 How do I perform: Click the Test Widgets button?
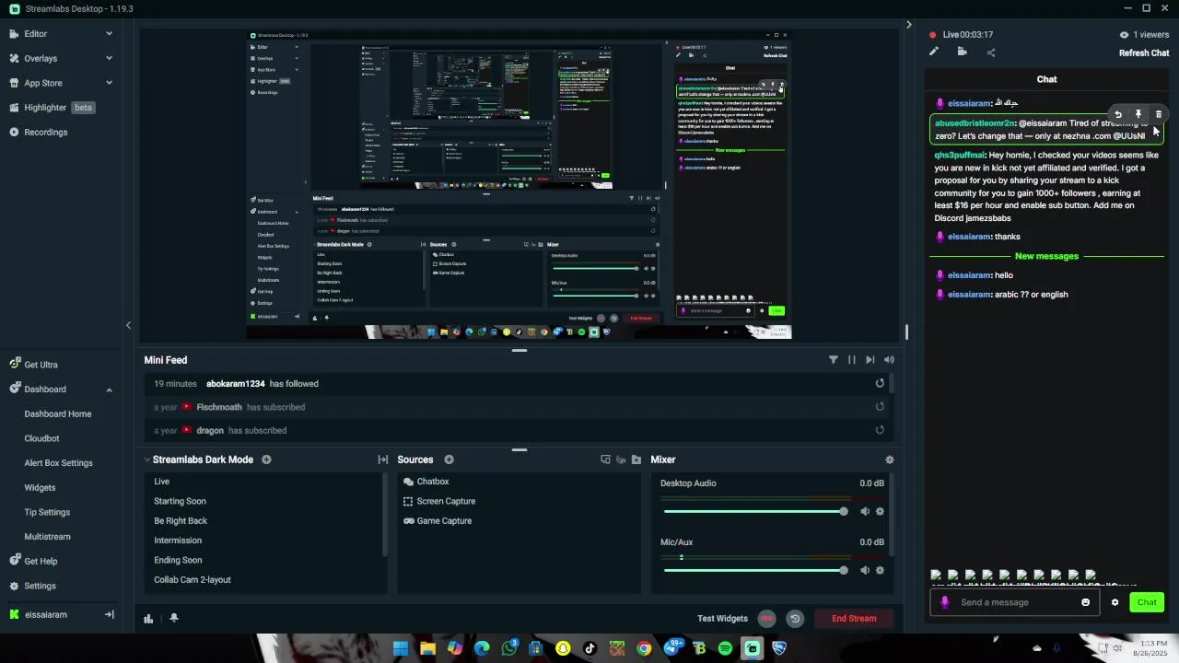[722, 619]
